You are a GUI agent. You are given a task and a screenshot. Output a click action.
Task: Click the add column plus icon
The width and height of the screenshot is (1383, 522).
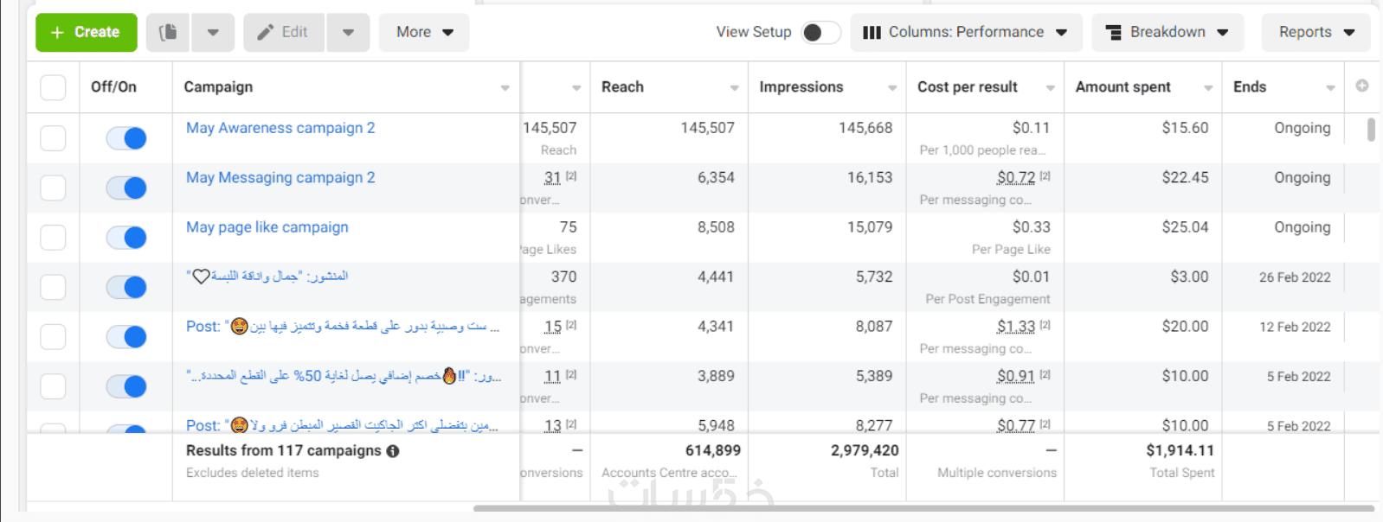click(x=1361, y=86)
